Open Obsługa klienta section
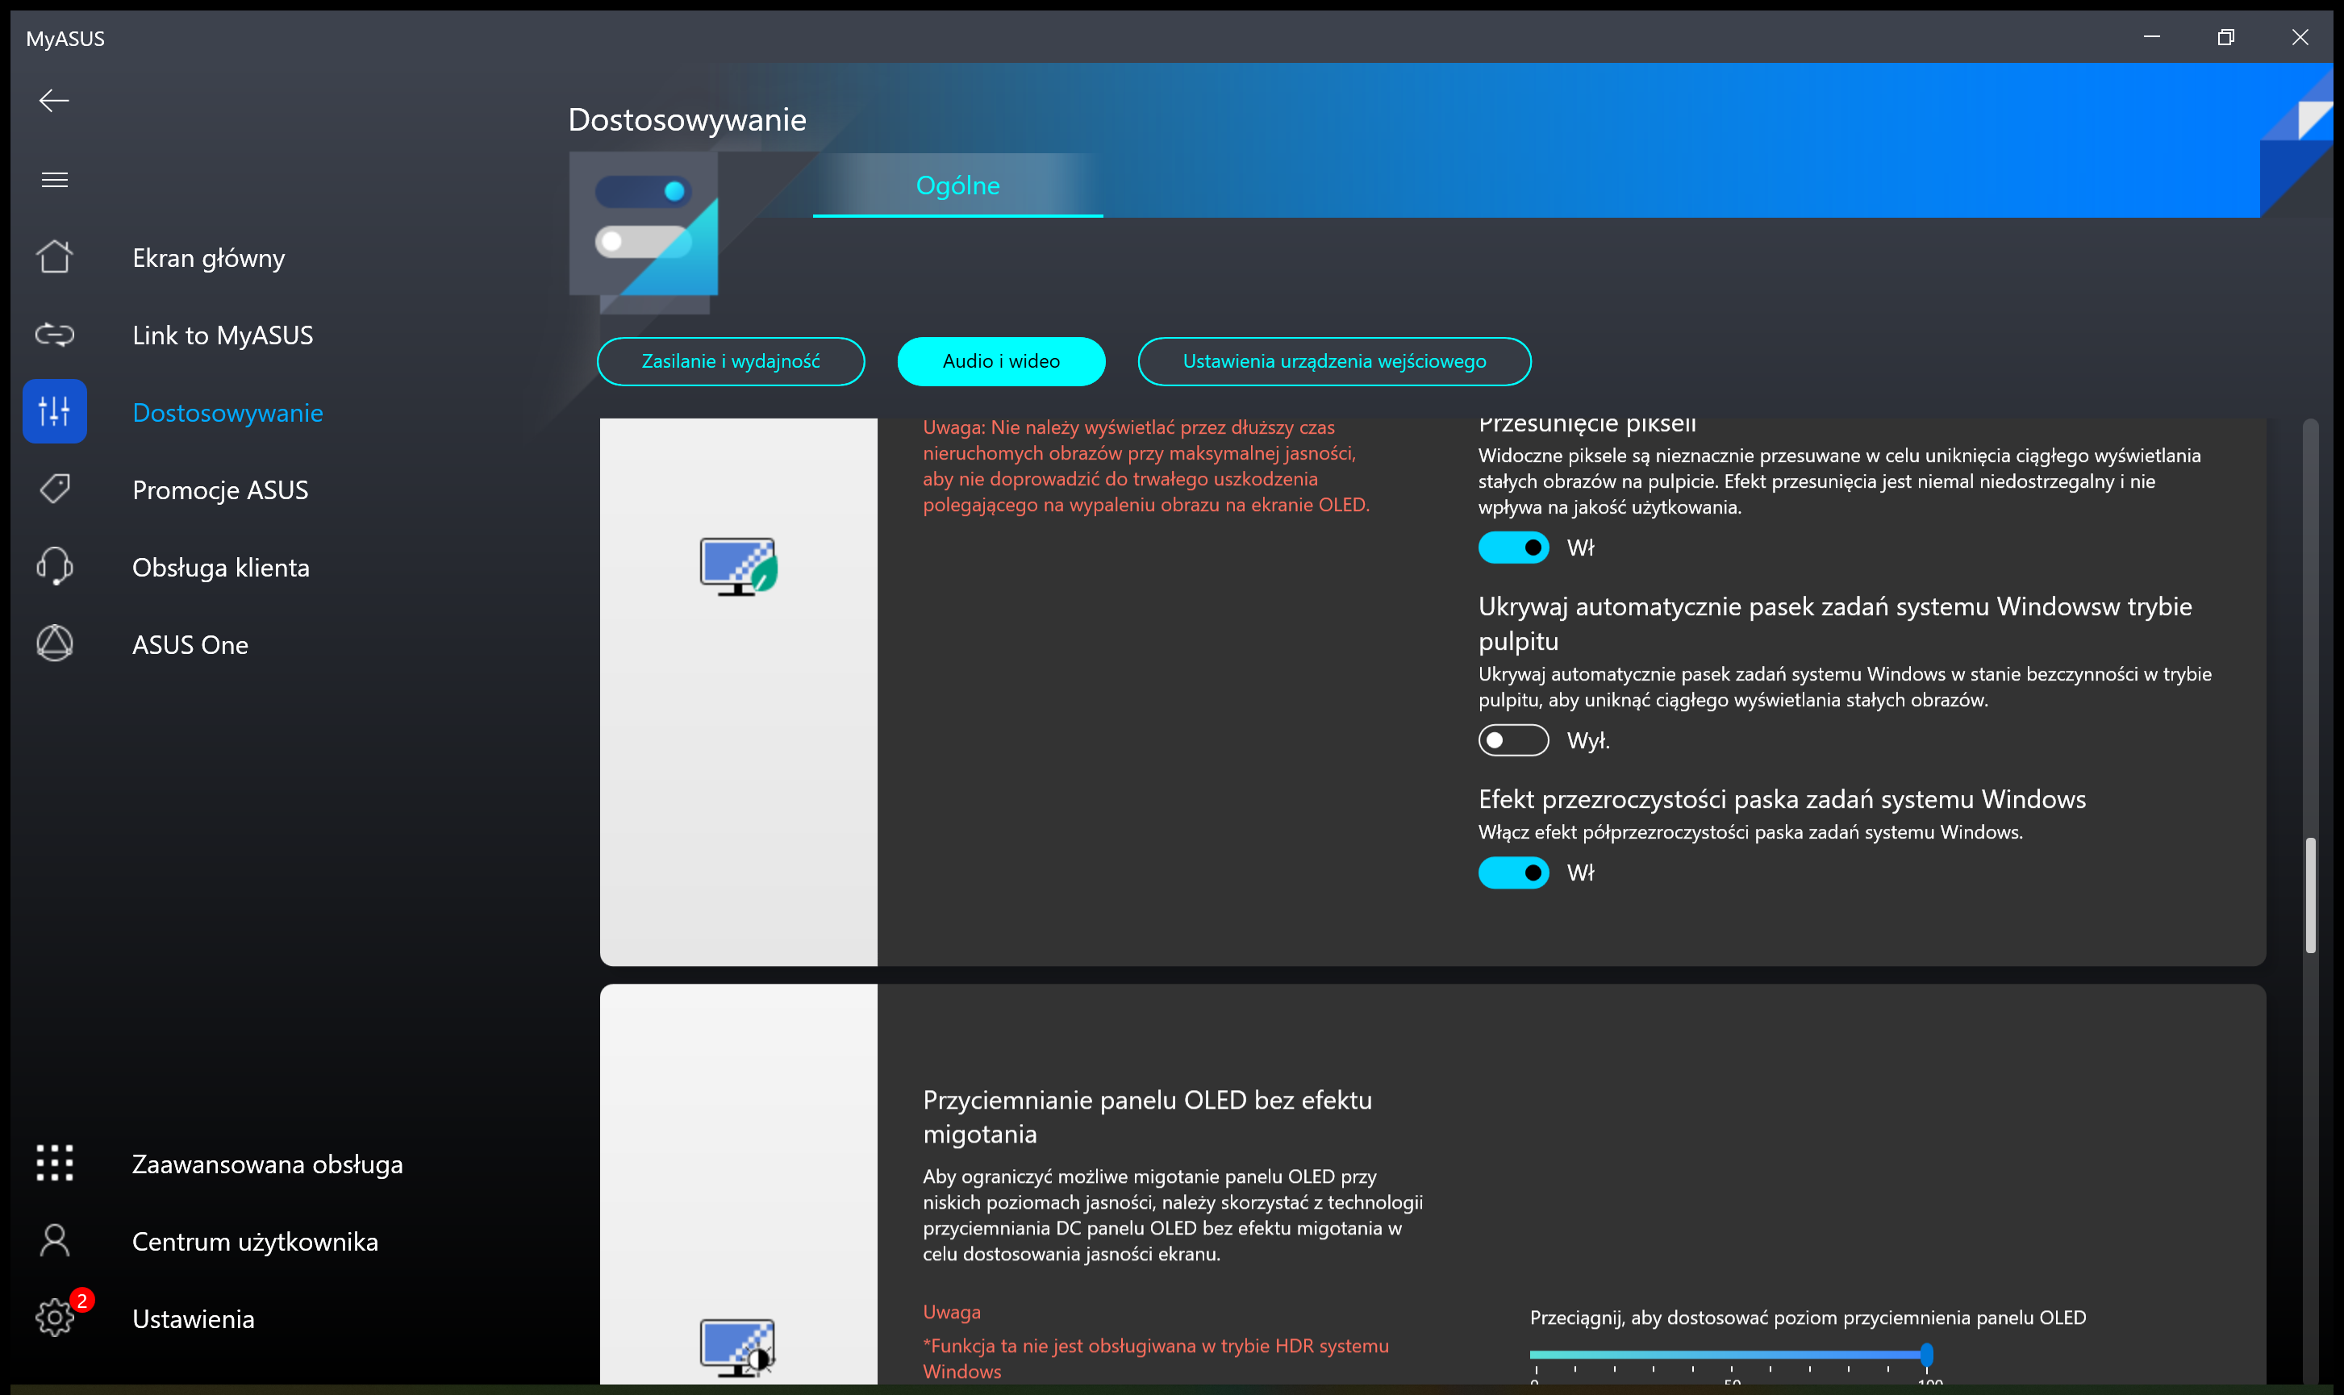2344x1395 pixels. click(x=221, y=568)
